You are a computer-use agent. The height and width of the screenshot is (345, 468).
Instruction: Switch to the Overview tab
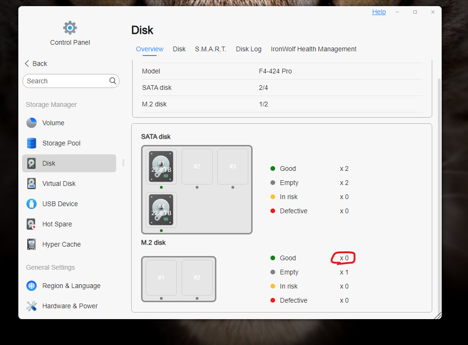(150, 49)
